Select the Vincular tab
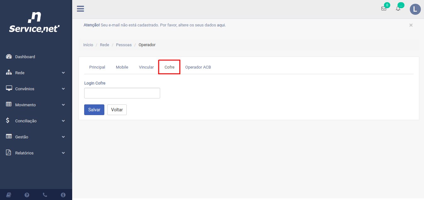Screen dimensions: 424x200 coord(146,67)
